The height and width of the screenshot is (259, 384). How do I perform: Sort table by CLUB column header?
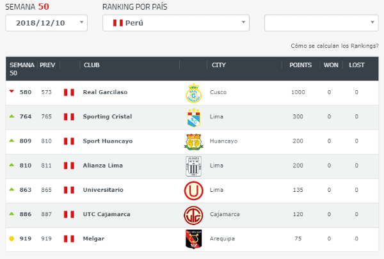pyautogui.click(x=92, y=65)
